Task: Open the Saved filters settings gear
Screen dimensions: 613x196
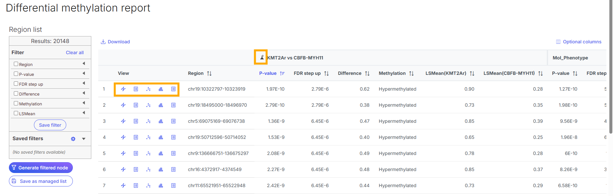Action: [x=73, y=139]
